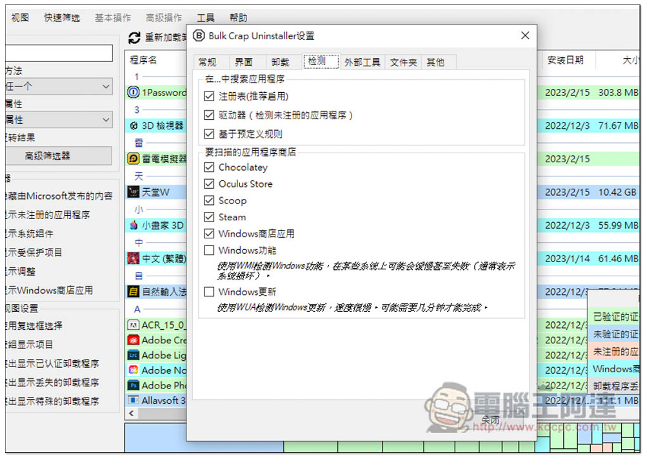Collapse the group header A
This screenshot has height=458, width=645.
pos(137,309)
